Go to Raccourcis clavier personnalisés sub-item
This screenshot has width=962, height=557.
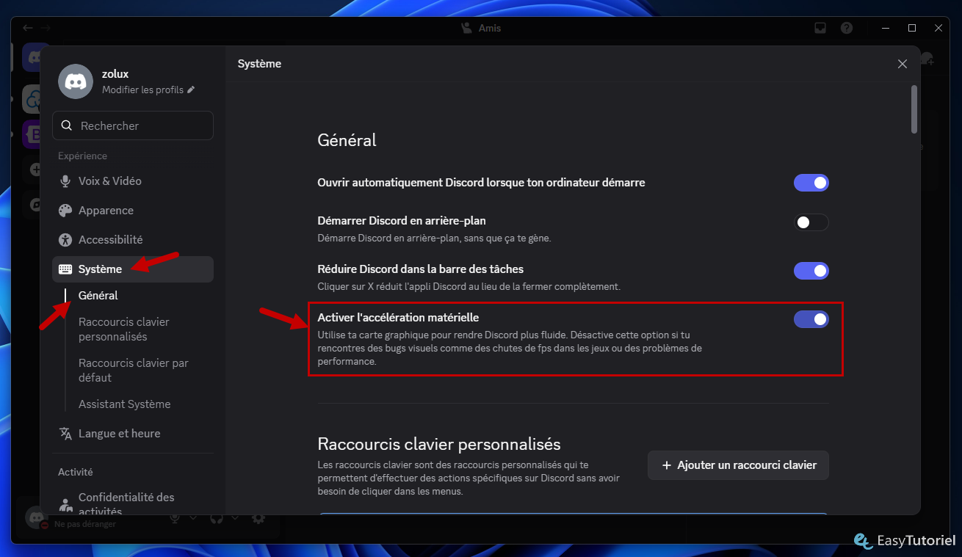click(x=124, y=330)
